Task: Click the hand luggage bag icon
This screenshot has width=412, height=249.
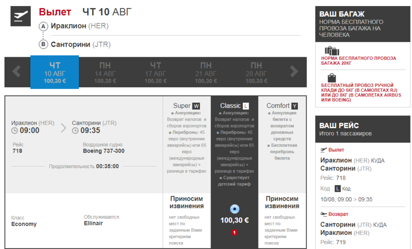Action: (x=332, y=78)
